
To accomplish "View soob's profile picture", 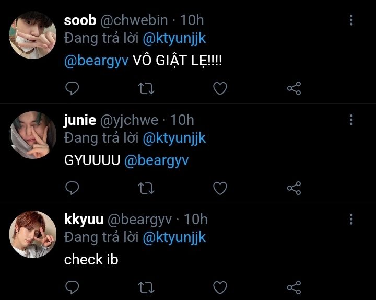I will coord(33,36).
